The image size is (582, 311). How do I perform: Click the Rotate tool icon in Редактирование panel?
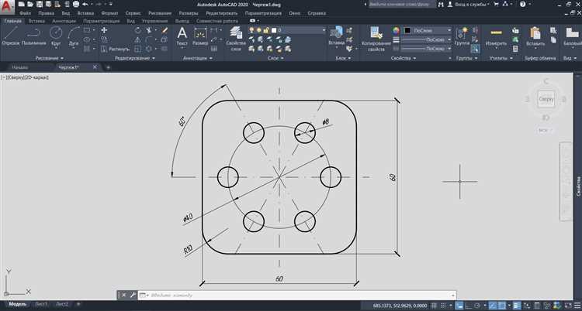click(x=138, y=30)
